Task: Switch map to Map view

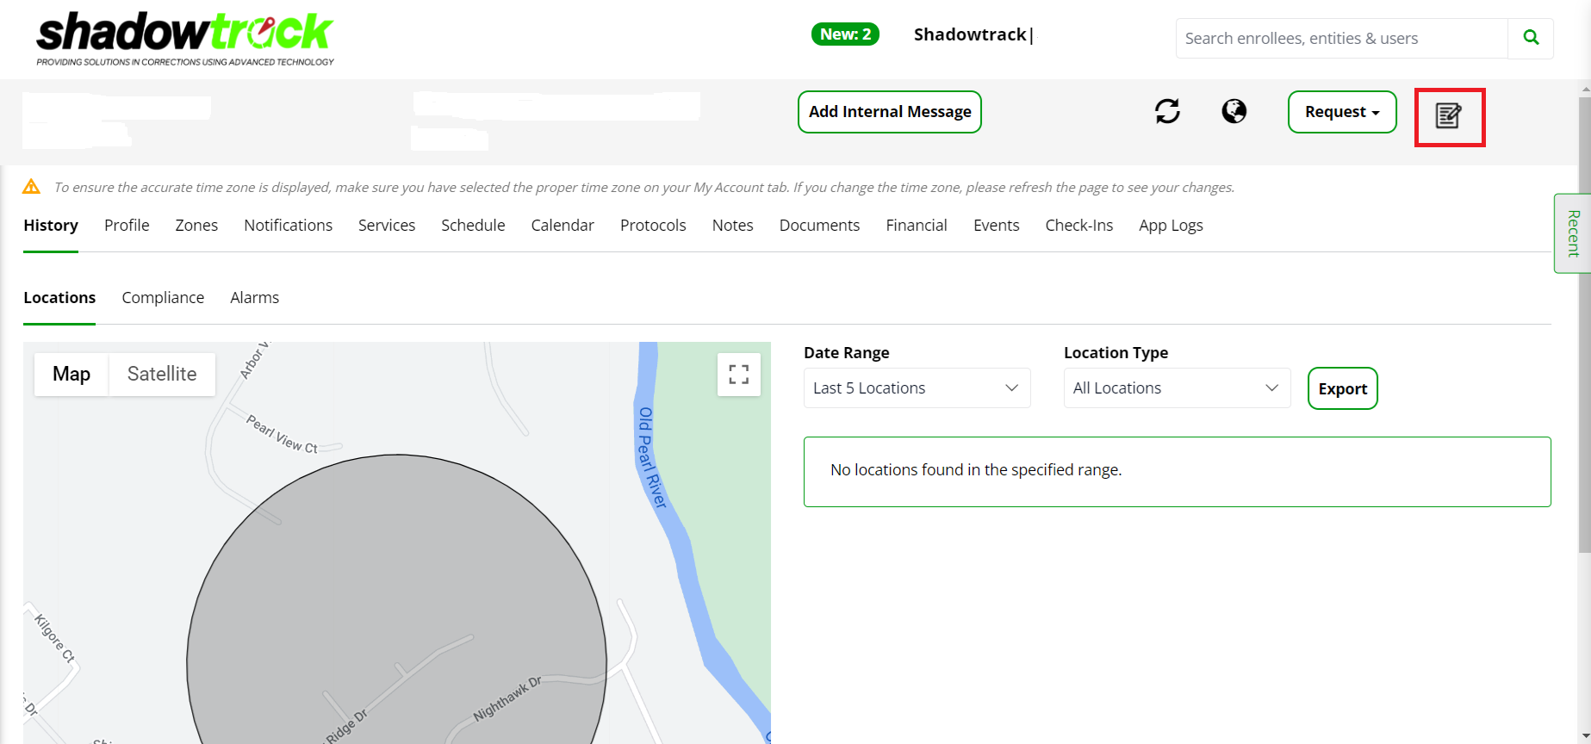Action: [x=71, y=374]
